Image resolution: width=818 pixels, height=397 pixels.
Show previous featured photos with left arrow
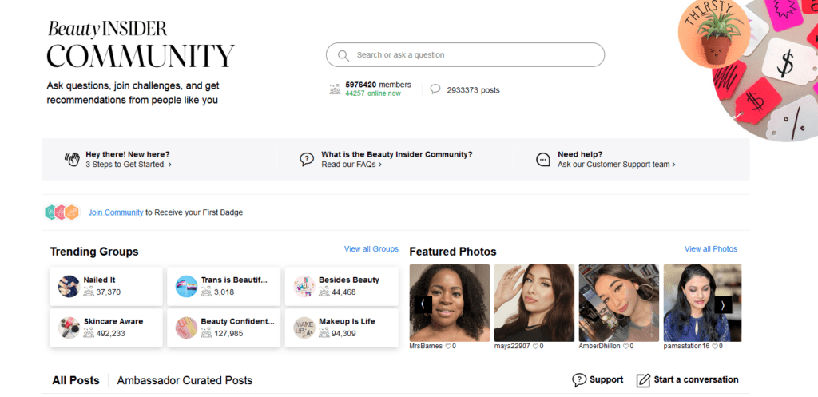click(423, 304)
